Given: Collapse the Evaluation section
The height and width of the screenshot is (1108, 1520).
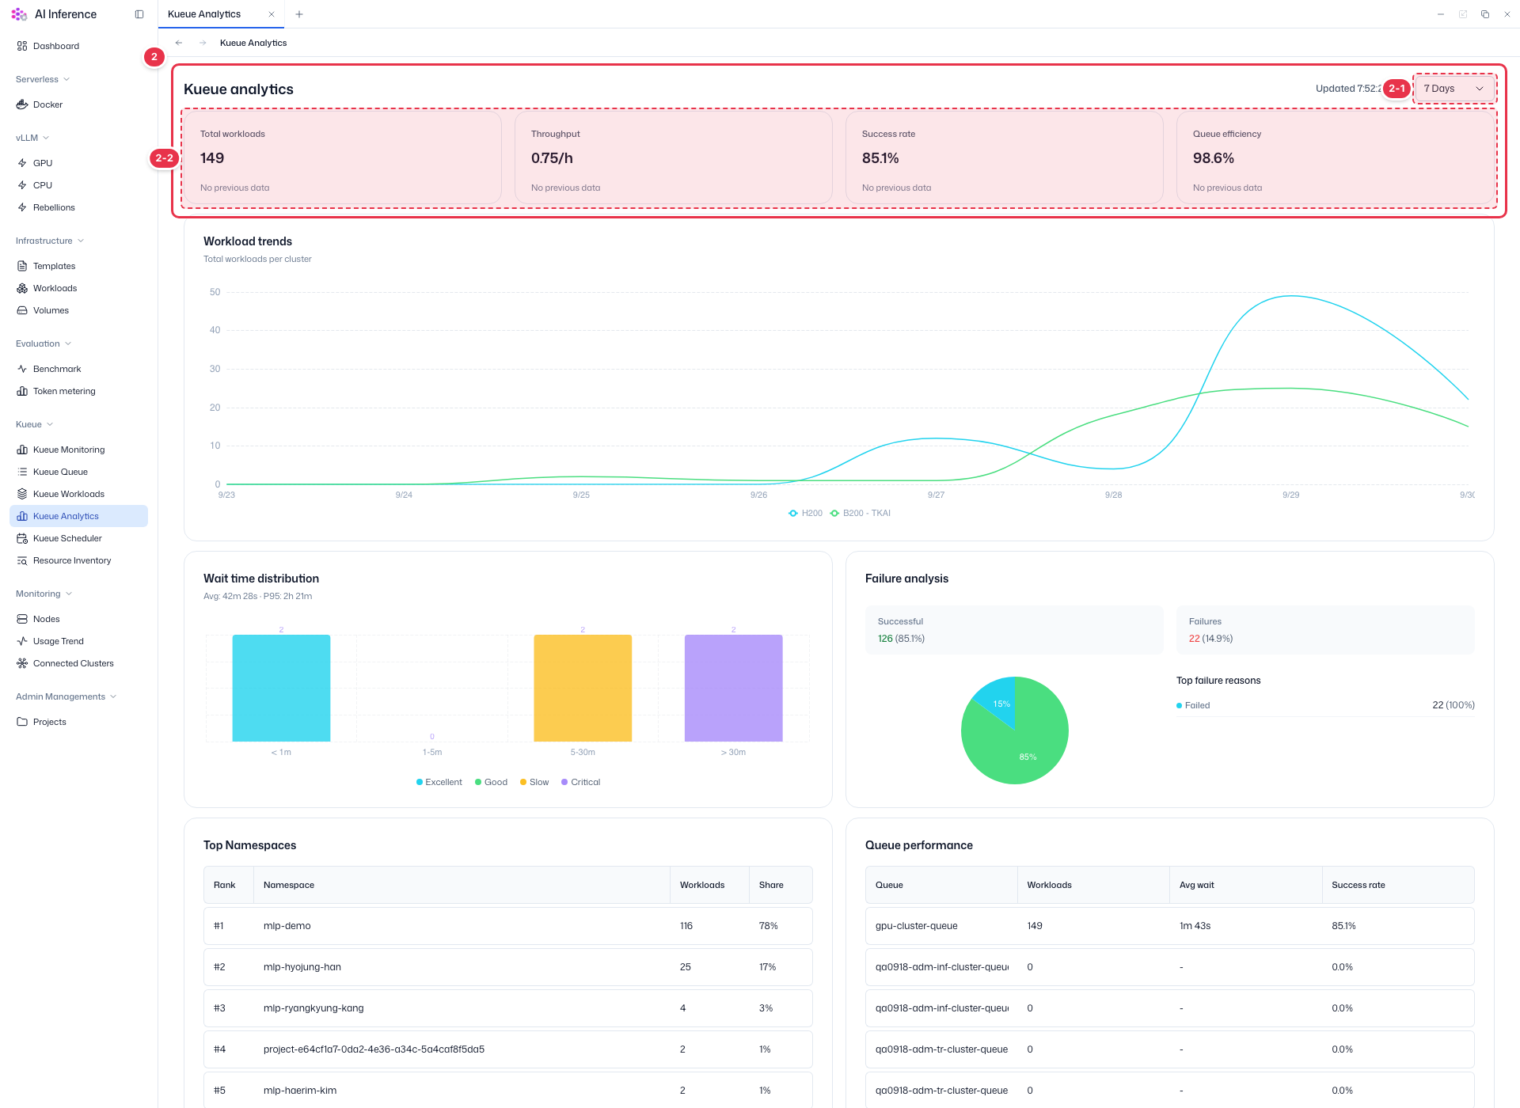Looking at the screenshot, I should coord(44,343).
